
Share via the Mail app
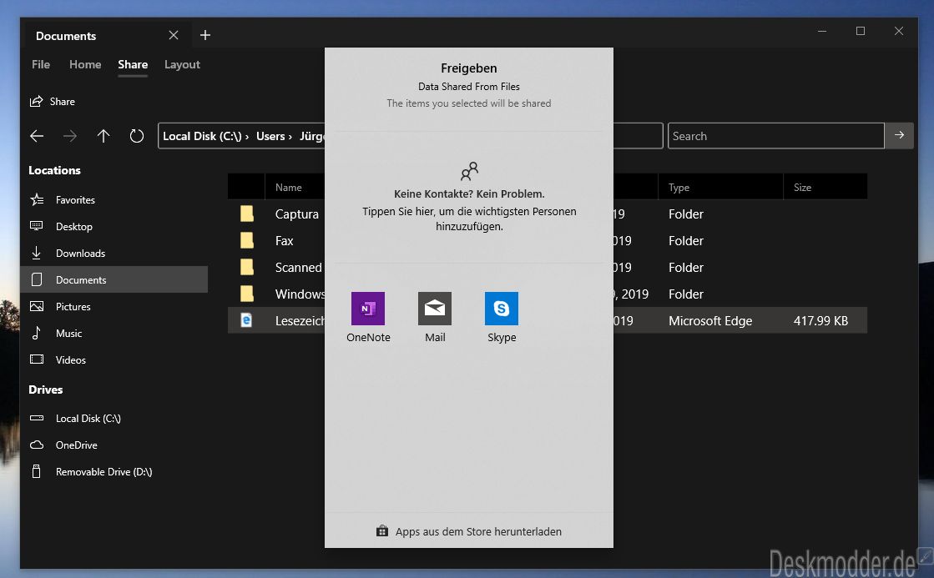tap(435, 317)
